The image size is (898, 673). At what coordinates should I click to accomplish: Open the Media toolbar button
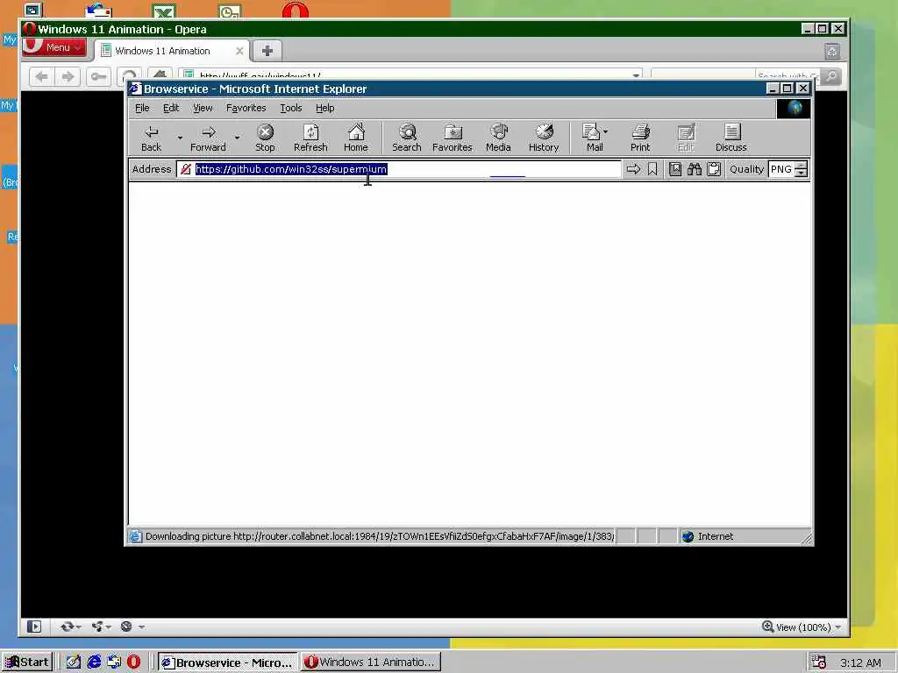pyautogui.click(x=498, y=138)
